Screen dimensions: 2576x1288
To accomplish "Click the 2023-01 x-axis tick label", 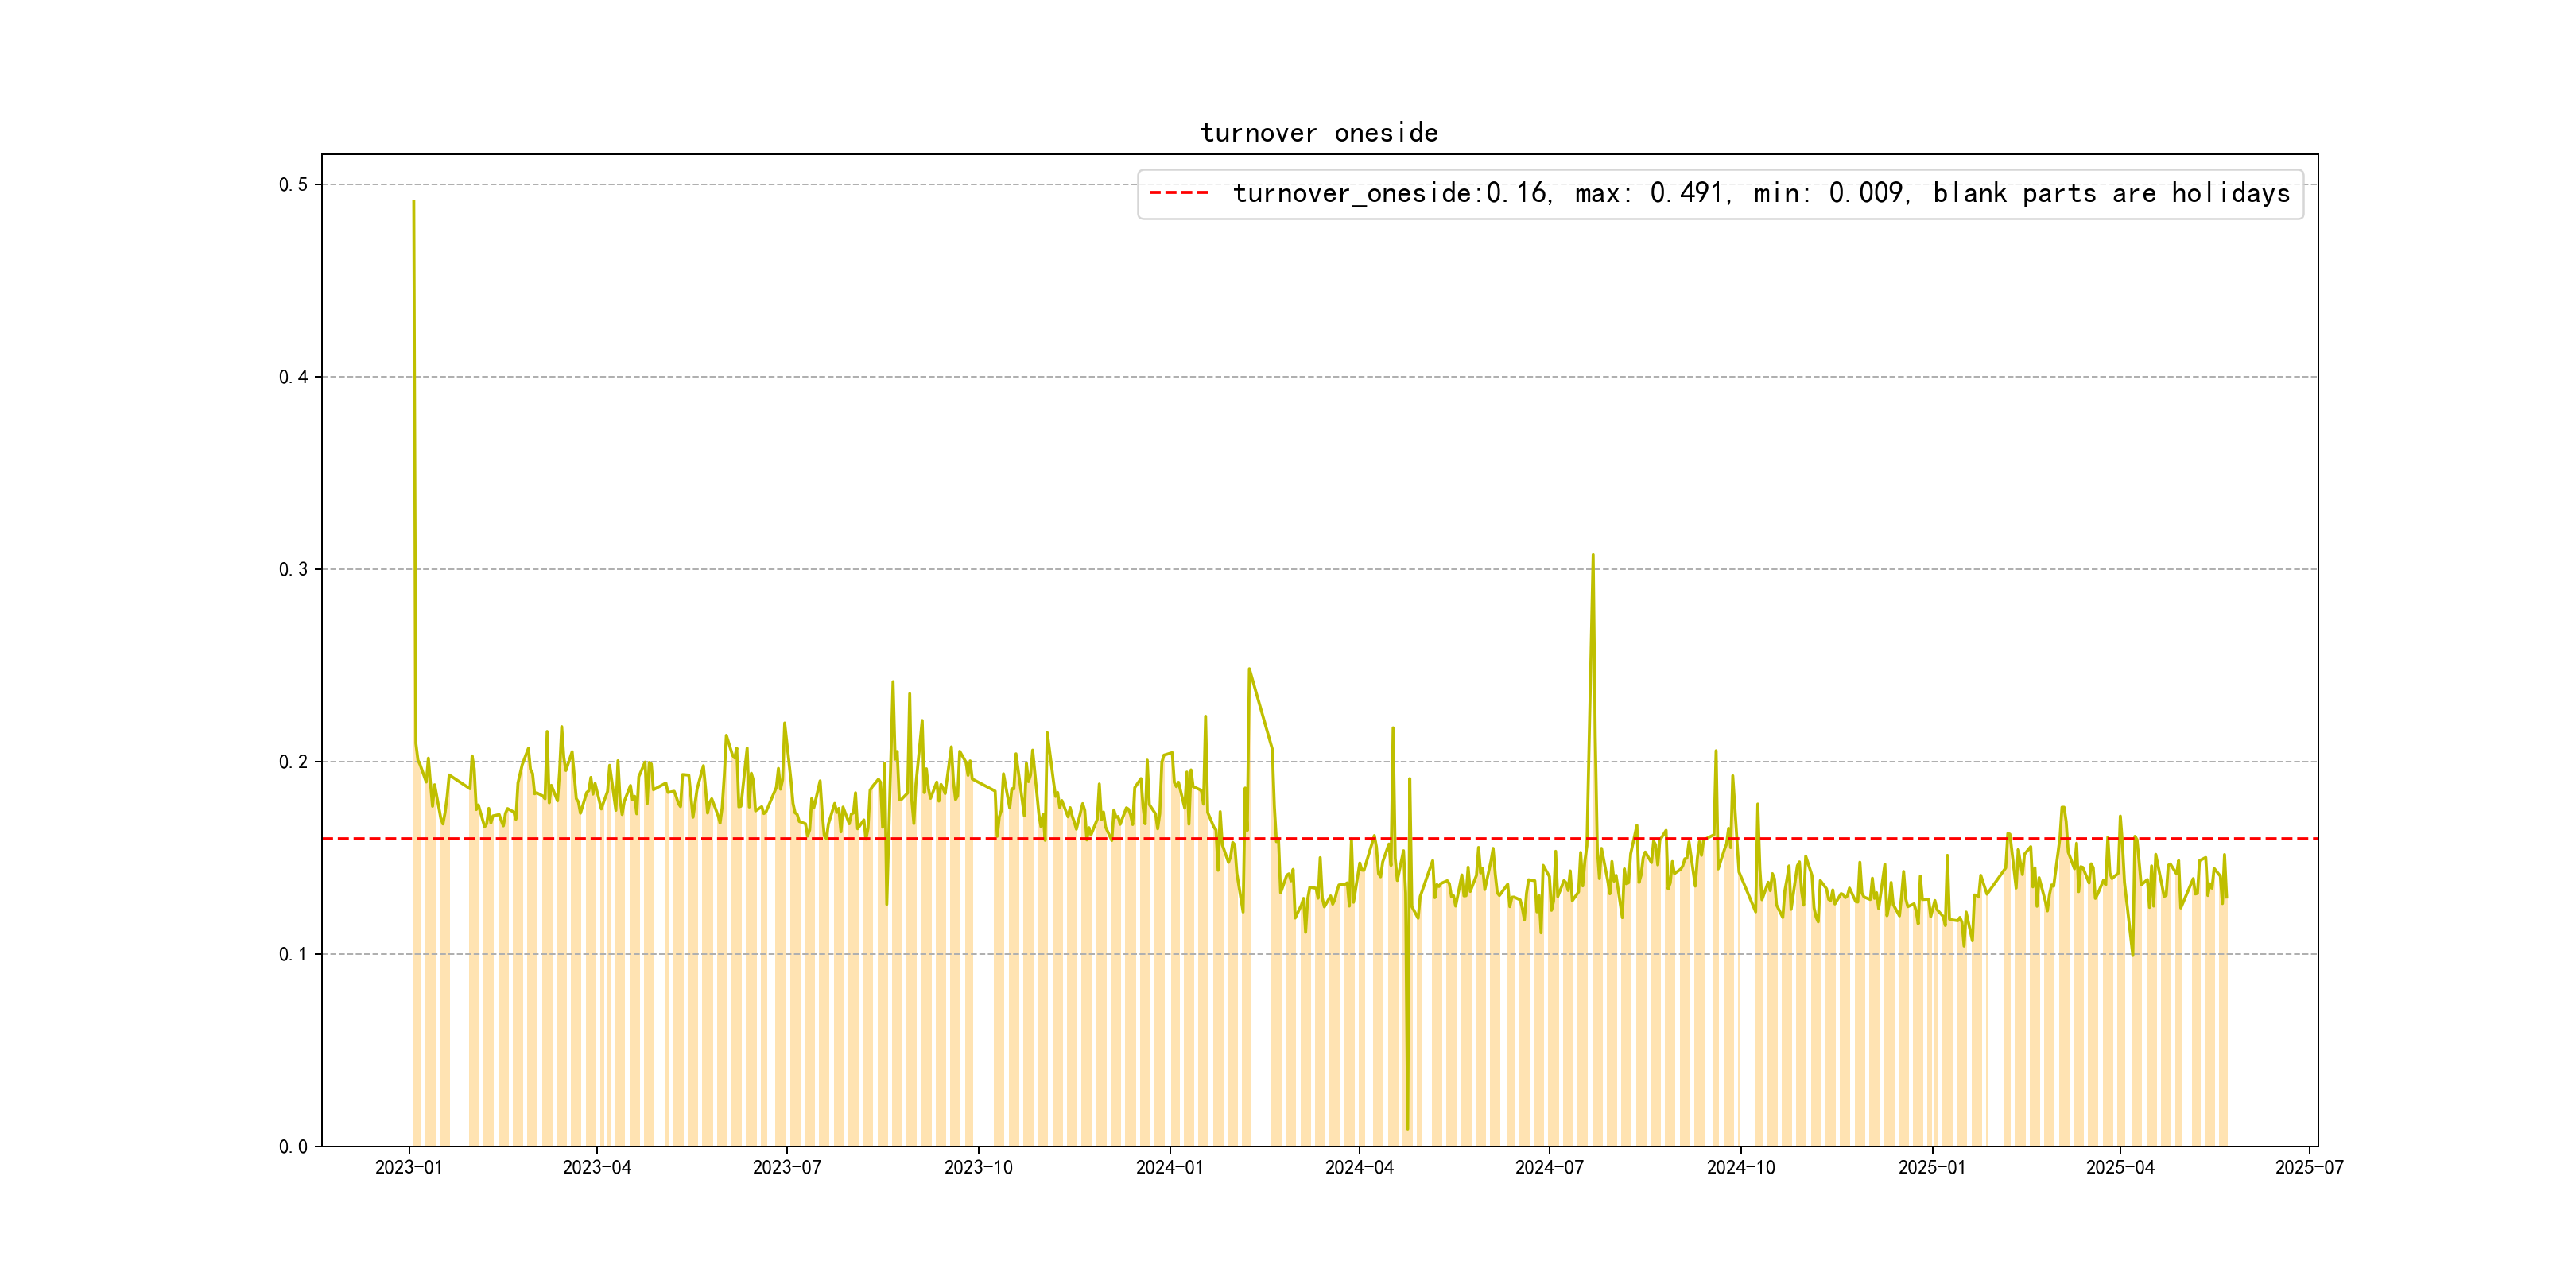I will pyautogui.click(x=408, y=1167).
